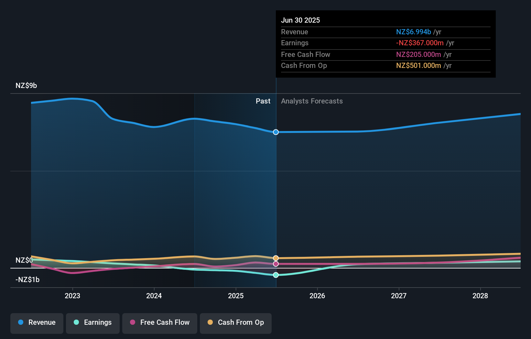Open the Free Cash Flow legend item

click(159, 323)
